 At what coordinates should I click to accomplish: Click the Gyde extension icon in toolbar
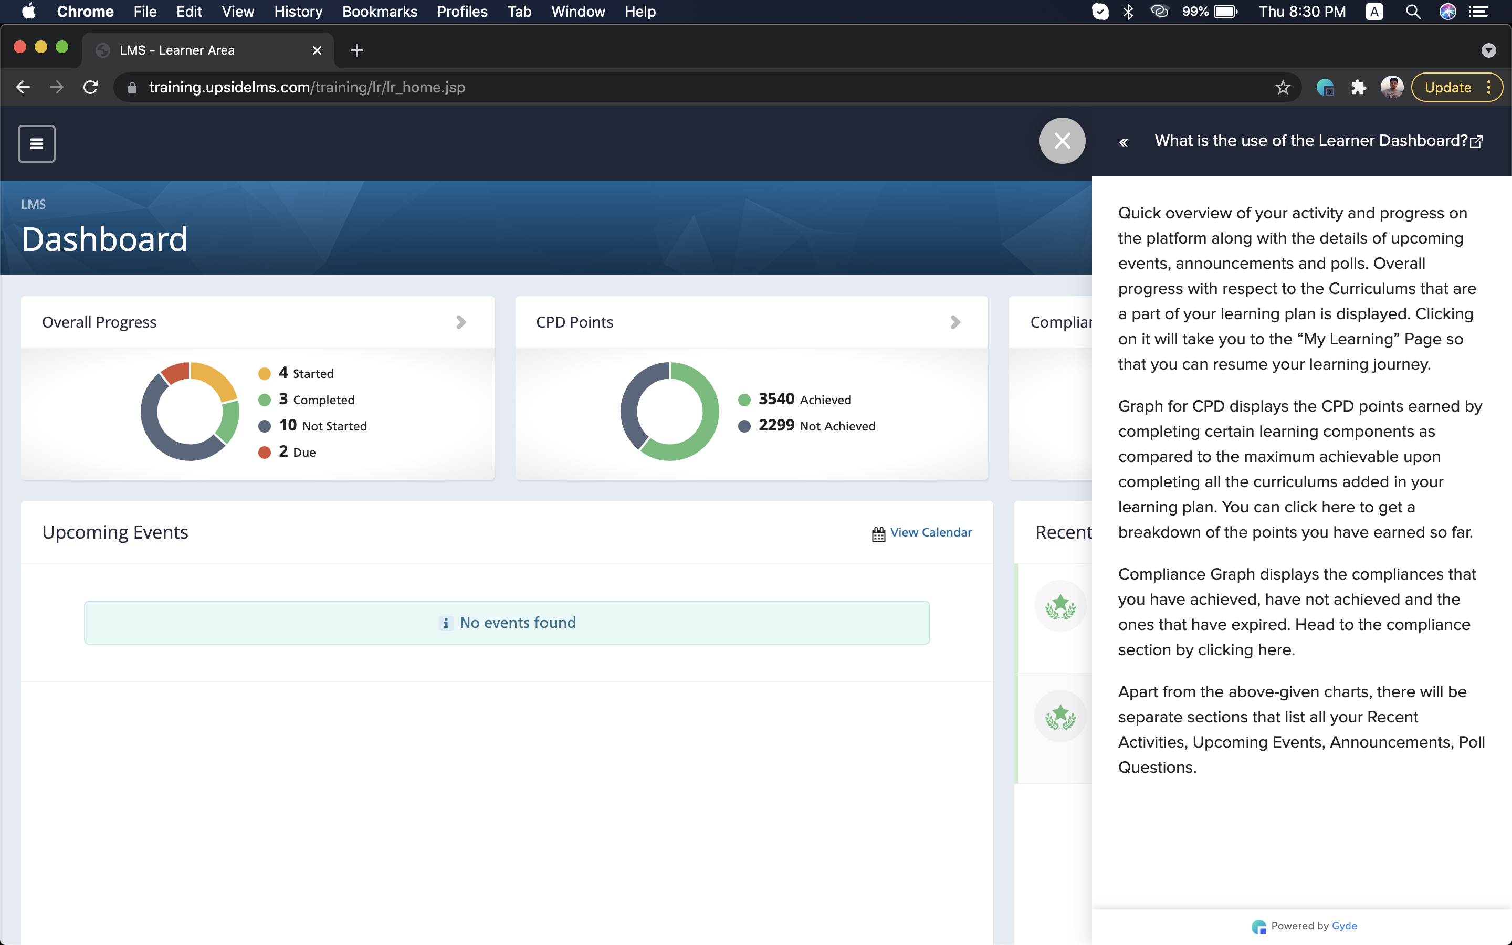1325,88
